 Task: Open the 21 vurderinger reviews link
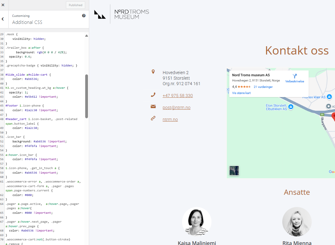coord(263,87)
